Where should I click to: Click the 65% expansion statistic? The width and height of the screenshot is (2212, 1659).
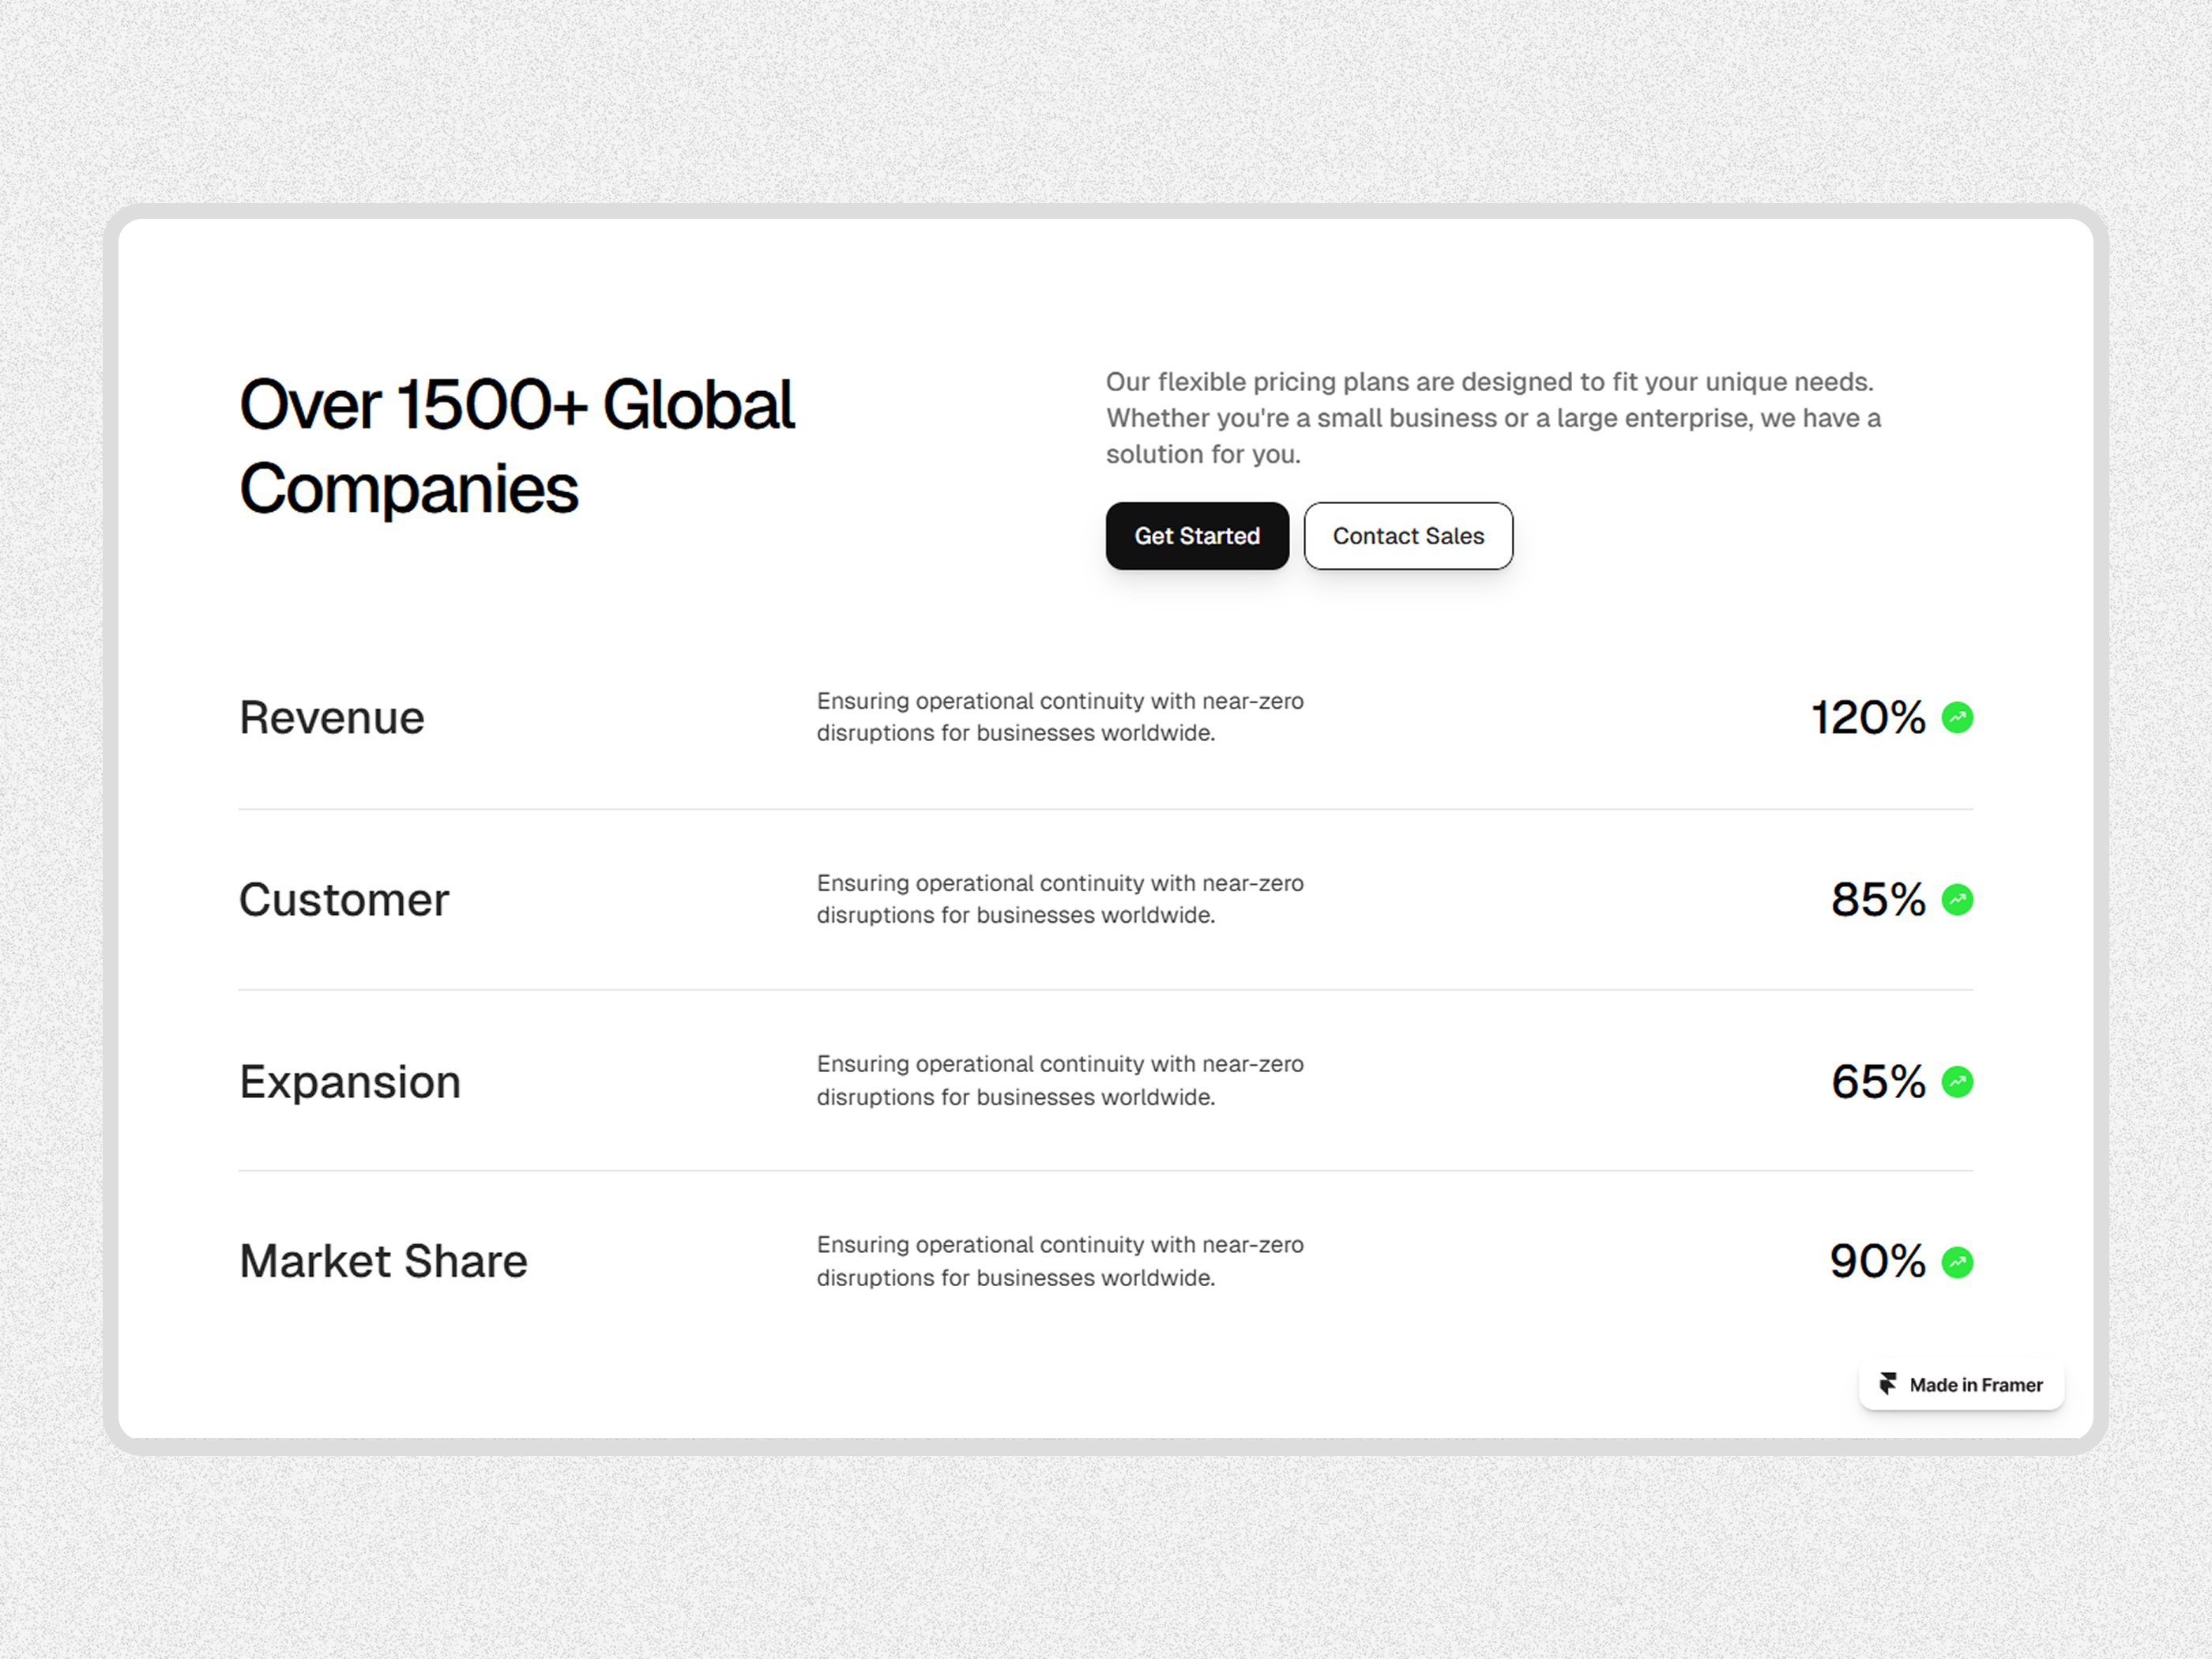click(1877, 1082)
